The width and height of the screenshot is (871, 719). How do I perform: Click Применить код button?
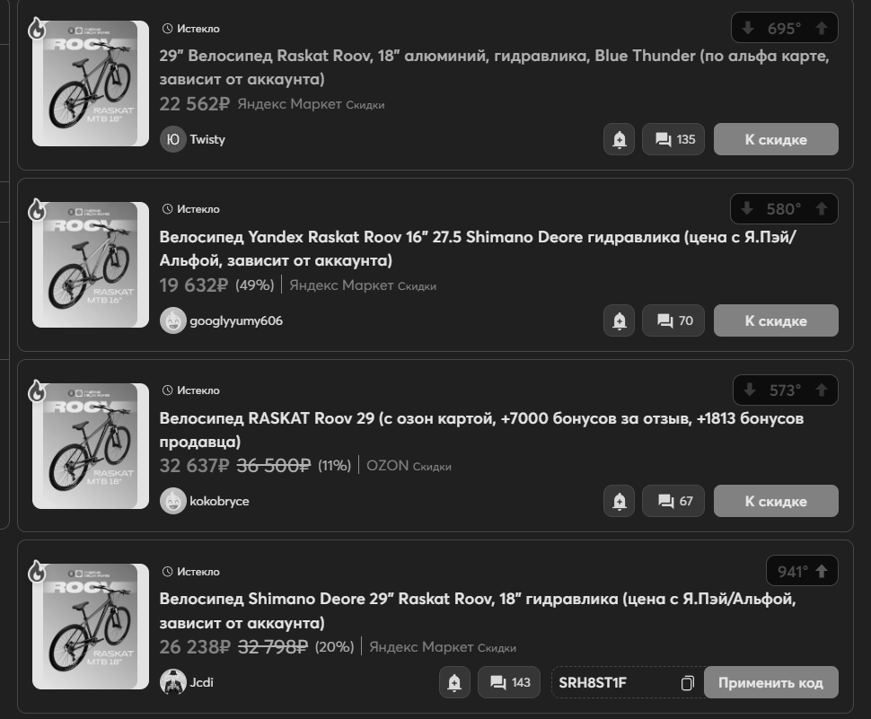coord(771,682)
